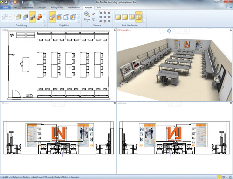The height and width of the screenshot is (179, 233).
Task: Collapse the ribbon with the up-arrow icon
Action: point(226,7)
